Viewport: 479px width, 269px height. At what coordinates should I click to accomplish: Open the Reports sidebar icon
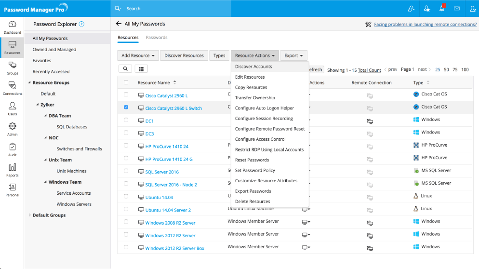coord(12,170)
